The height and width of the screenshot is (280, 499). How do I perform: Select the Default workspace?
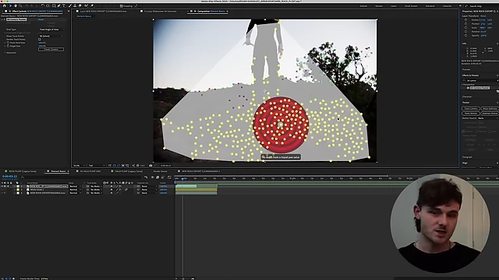(x=363, y=6)
